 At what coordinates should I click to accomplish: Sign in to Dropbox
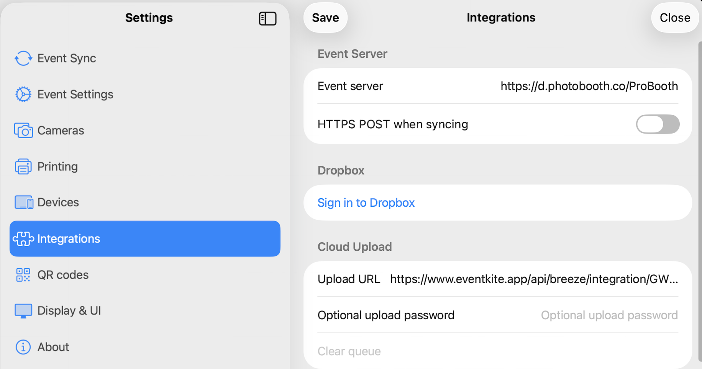[366, 202]
